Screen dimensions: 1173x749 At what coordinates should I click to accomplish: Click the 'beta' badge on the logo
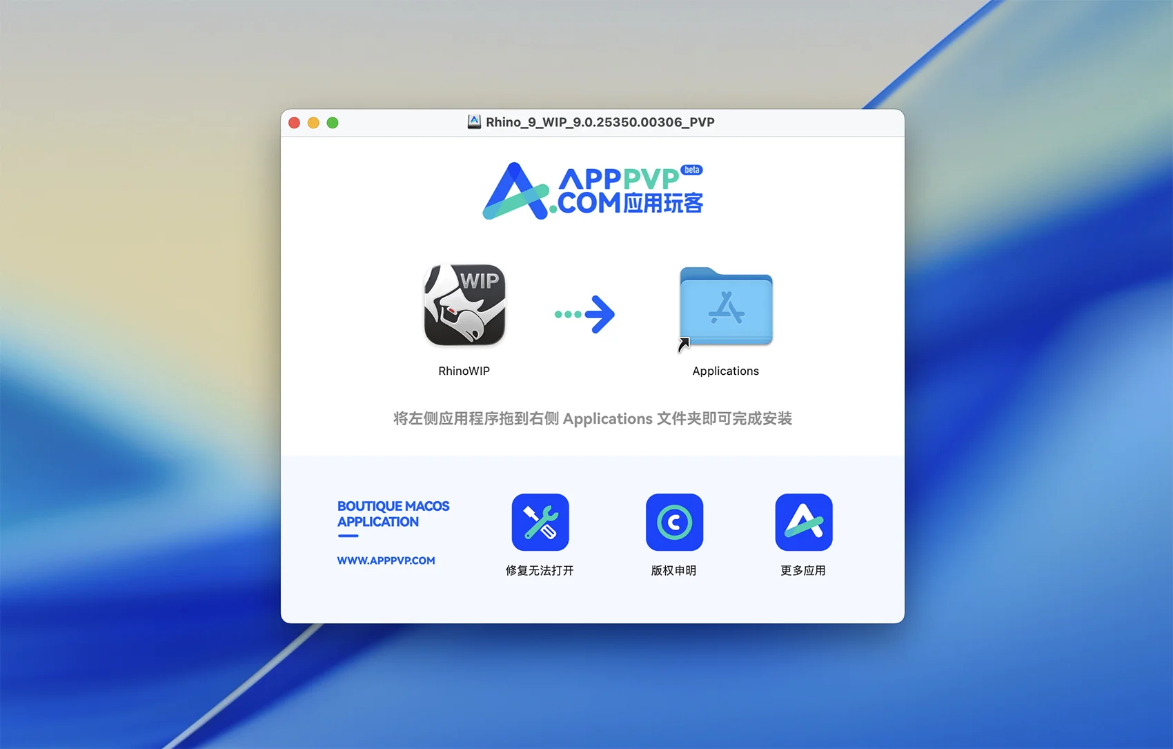pos(691,170)
